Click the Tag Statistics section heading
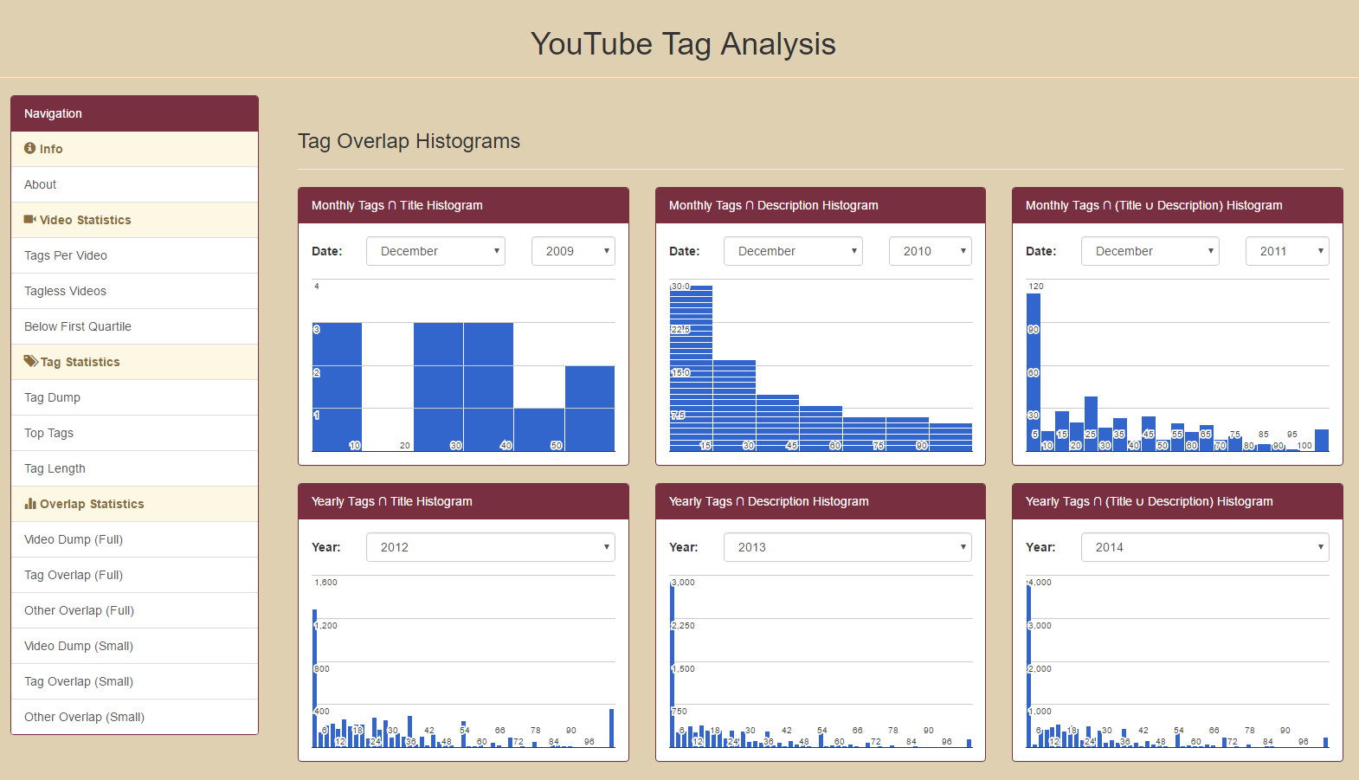This screenshot has width=1359, height=780. [x=134, y=362]
